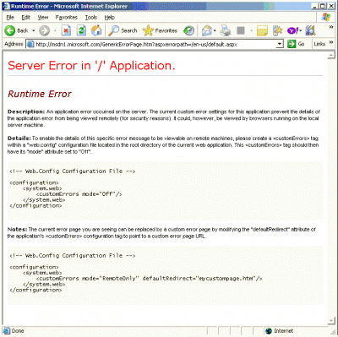The height and width of the screenshot is (337, 338).
Task: Click the page icon in the address bar
Action: [30, 44]
